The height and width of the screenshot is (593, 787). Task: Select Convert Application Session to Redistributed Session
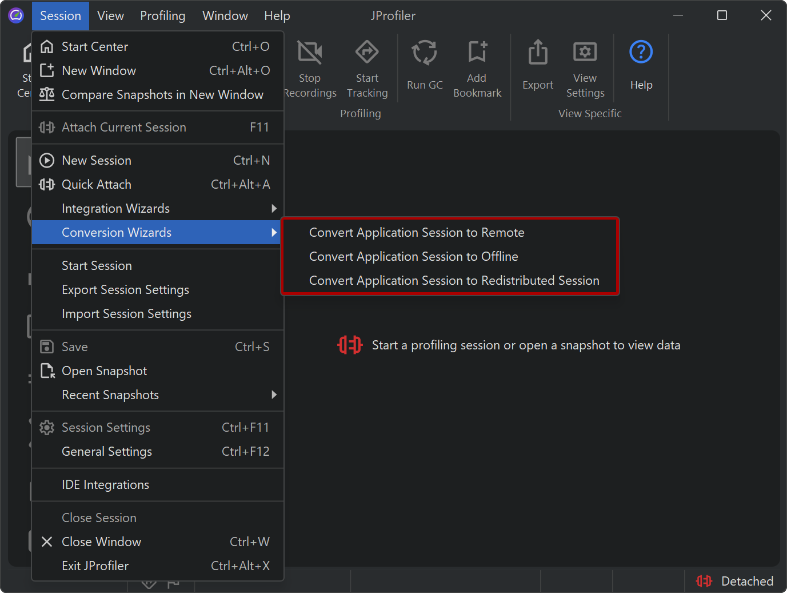pos(454,281)
